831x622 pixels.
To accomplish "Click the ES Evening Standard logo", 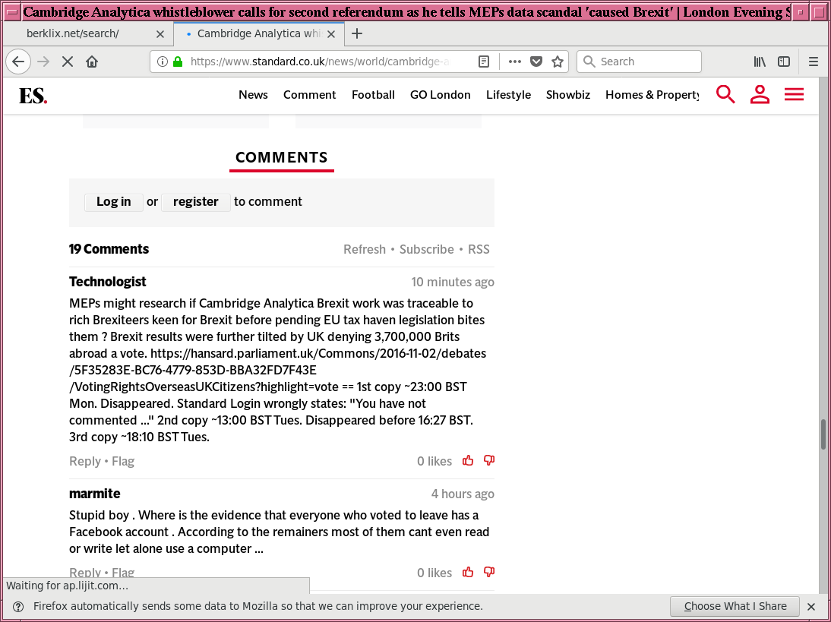I will 33,96.
